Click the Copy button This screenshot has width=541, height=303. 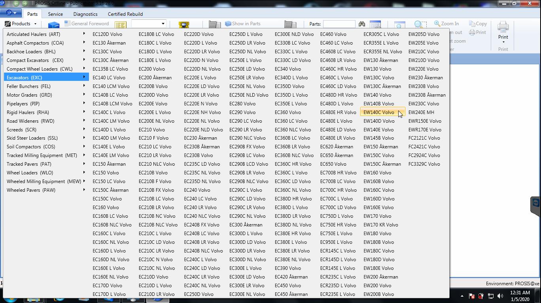[x=478, y=24]
